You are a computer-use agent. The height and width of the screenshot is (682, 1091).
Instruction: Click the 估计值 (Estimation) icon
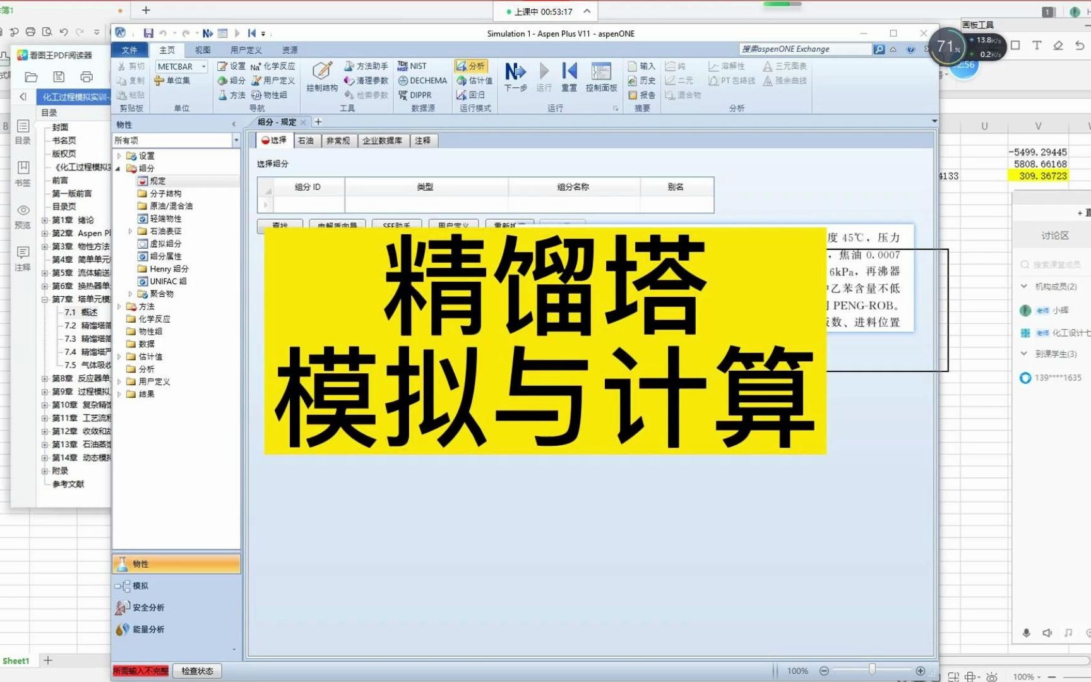click(474, 80)
